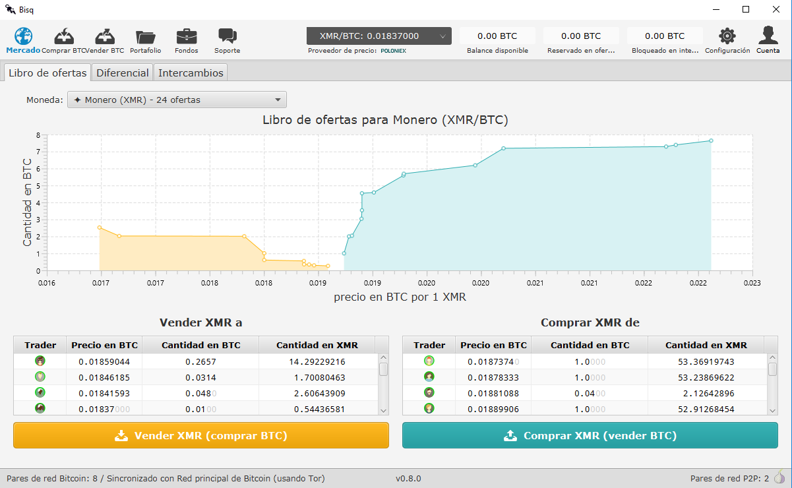
Task: Click trader avatar for price 0.01841593
Action: pyautogui.click(x=40, y=392)
